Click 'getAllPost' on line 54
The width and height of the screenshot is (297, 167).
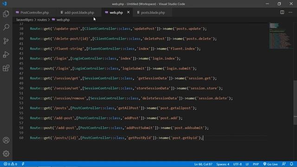click(x=129, y=108)
